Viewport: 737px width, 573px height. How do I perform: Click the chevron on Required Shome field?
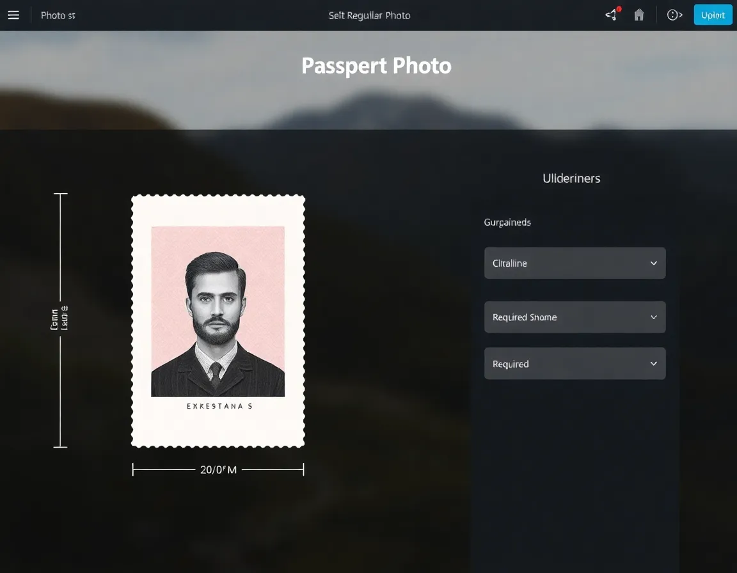[653, 317]
